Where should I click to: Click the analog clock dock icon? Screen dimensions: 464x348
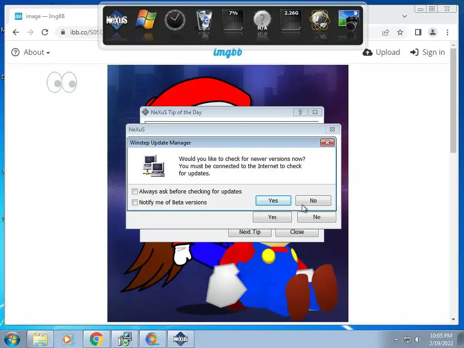pyautogui.click(x=175, y=20)
